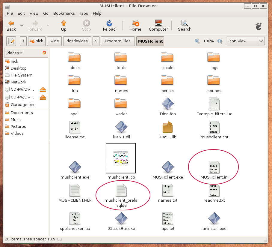Viewport: 272px width, 247px height.
Task: Zoom in with the plus magnifier
Action: tap(220, 41)
